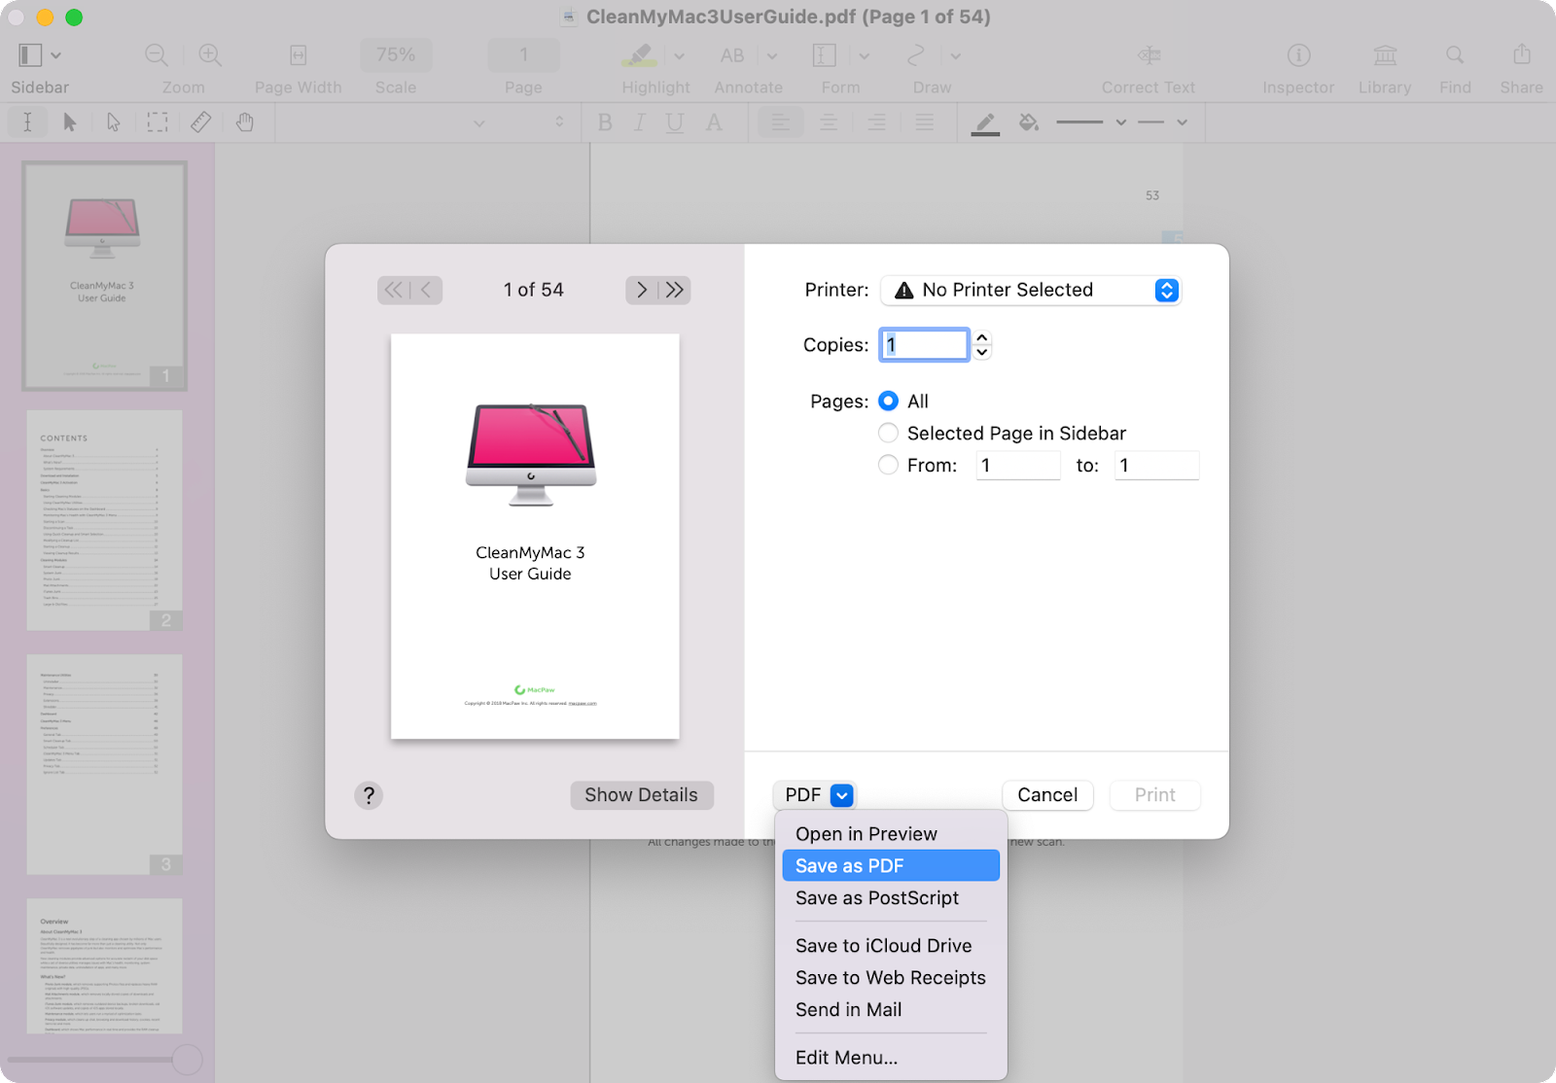Choose Selected Page in Sidebar
1556x1083 pixels.
pos(888,433)
